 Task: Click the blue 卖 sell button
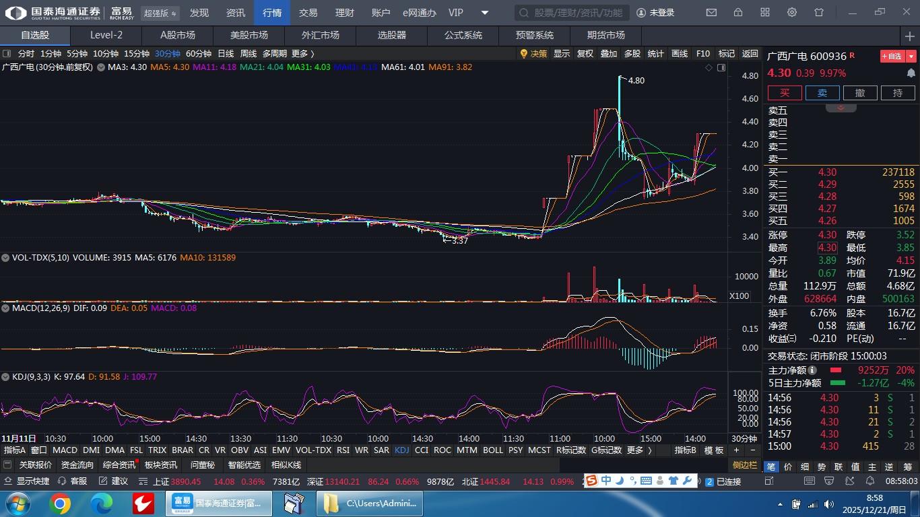pyautogui.click(x=822, y=93)
